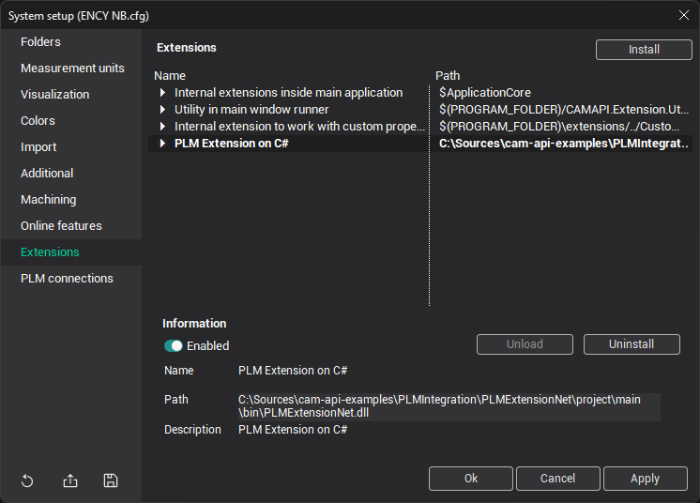The width and height of the screenshot is (700, 503).
Task: Select Colors in the sidebar
Action: 38,121
